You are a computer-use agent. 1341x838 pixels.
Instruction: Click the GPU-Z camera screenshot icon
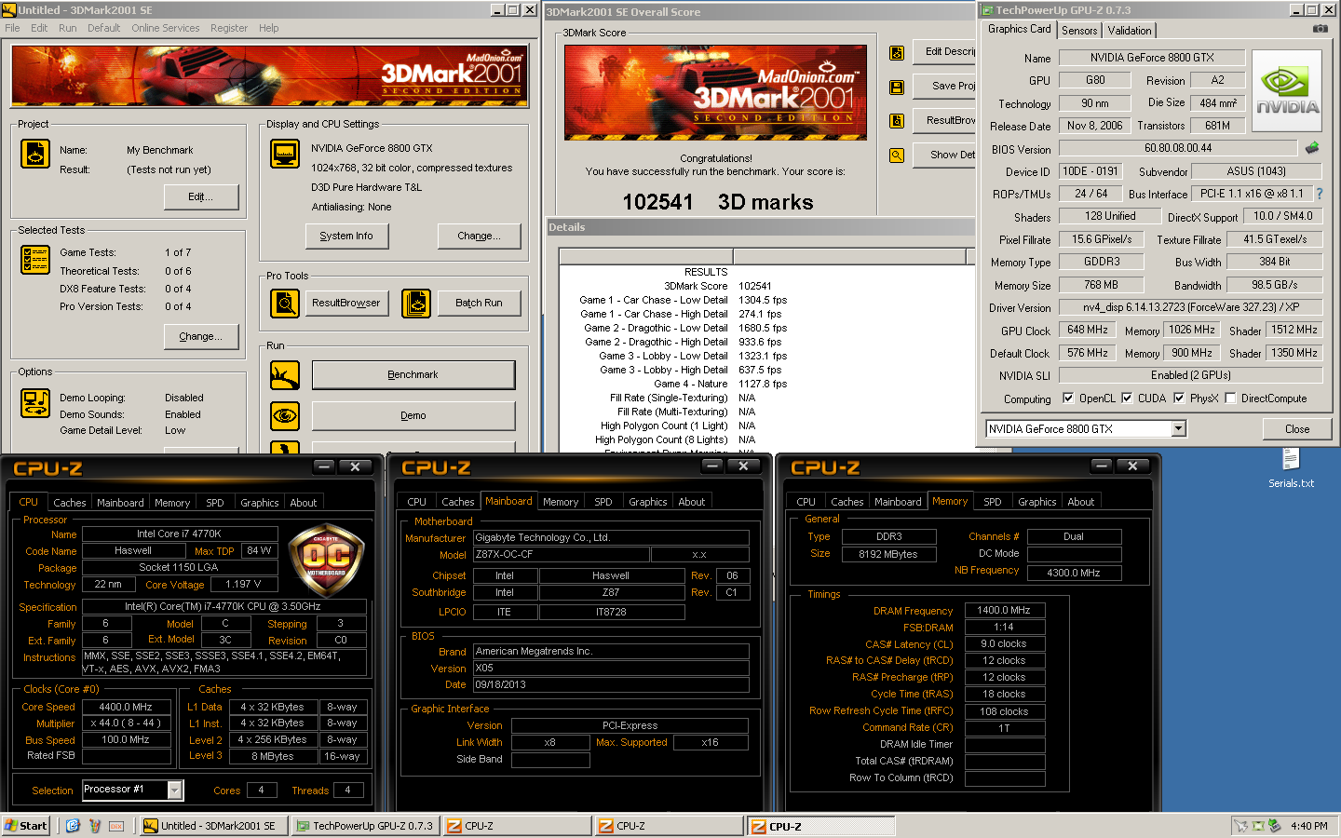coord(1320,29)
